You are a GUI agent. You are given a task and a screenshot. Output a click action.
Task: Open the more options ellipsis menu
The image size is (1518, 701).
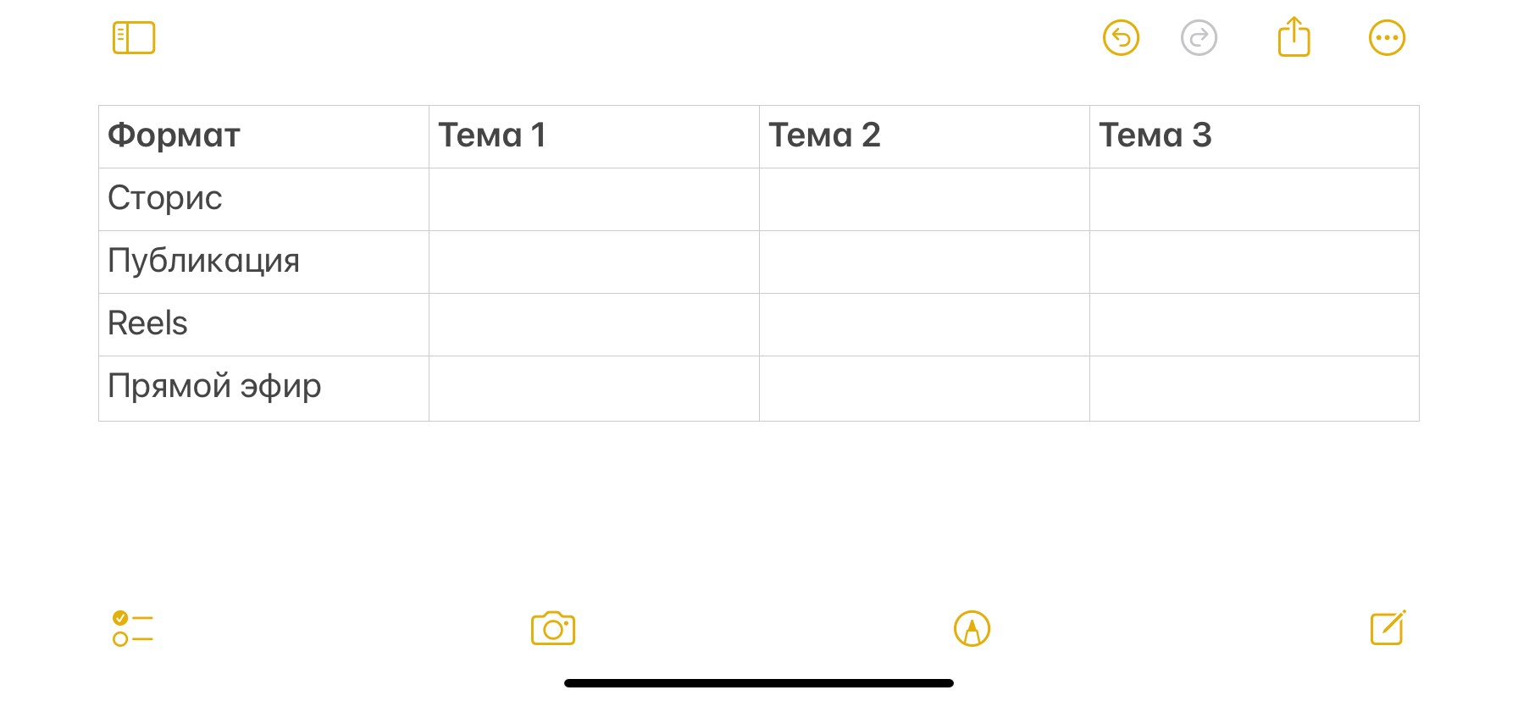(1387, 38)
